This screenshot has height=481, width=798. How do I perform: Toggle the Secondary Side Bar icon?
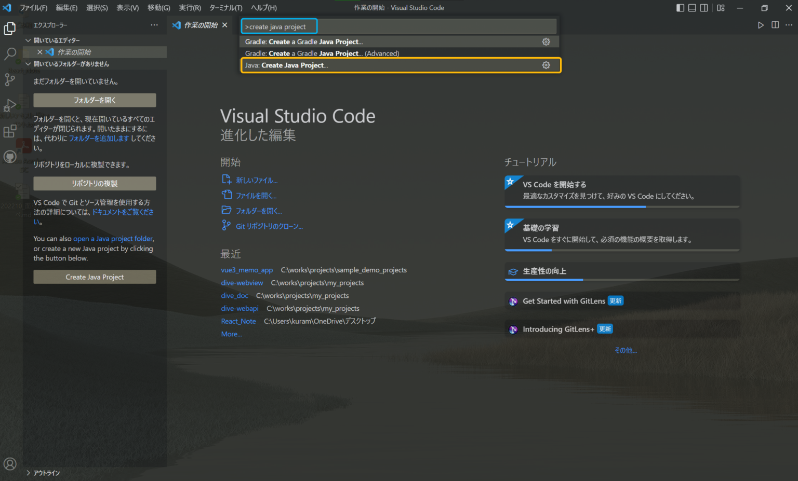coord(704,8)
